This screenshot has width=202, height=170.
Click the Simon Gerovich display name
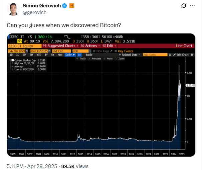[42, 6]
